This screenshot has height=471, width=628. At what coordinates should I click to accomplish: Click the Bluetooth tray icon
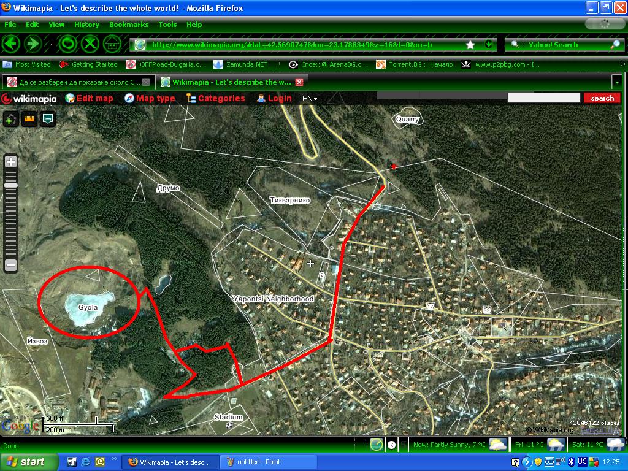pos(571,462)
